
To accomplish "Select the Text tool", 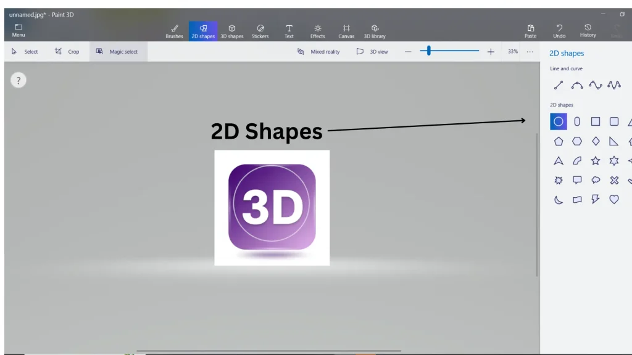I will (x=289, y=30).
